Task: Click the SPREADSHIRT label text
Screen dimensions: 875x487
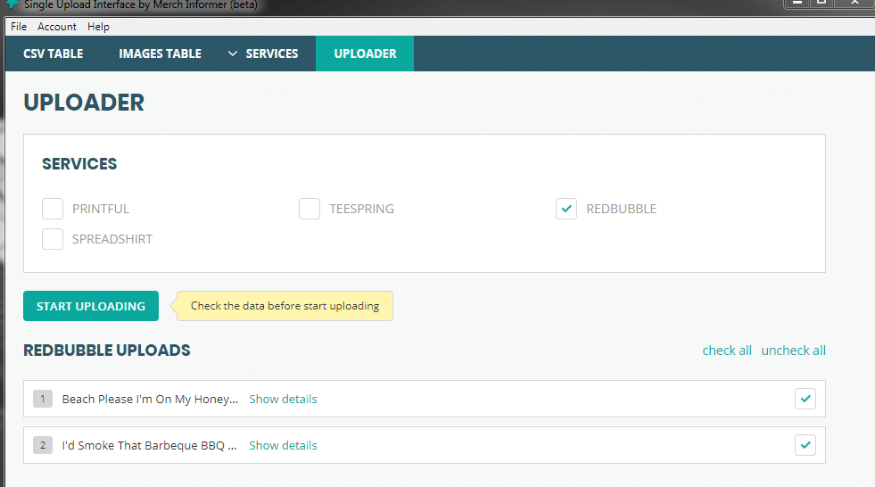Action: click(x=112, y=239)
